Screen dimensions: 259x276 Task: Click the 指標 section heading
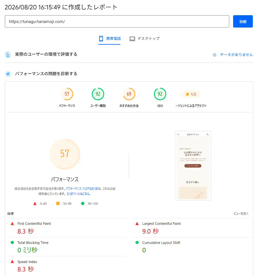pyautogui.click(x=10, y=213)
